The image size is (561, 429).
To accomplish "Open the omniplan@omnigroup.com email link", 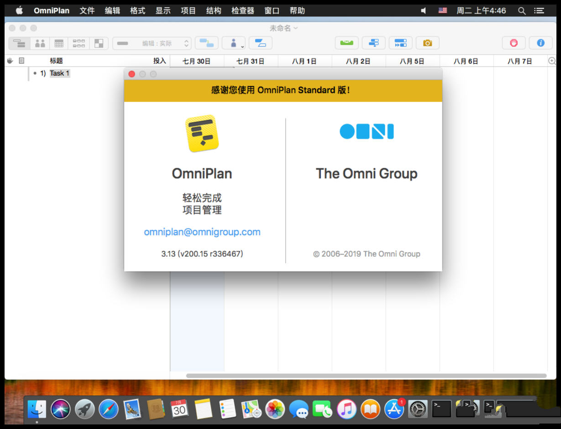I will pyautogui.click(x=202, y=232).
